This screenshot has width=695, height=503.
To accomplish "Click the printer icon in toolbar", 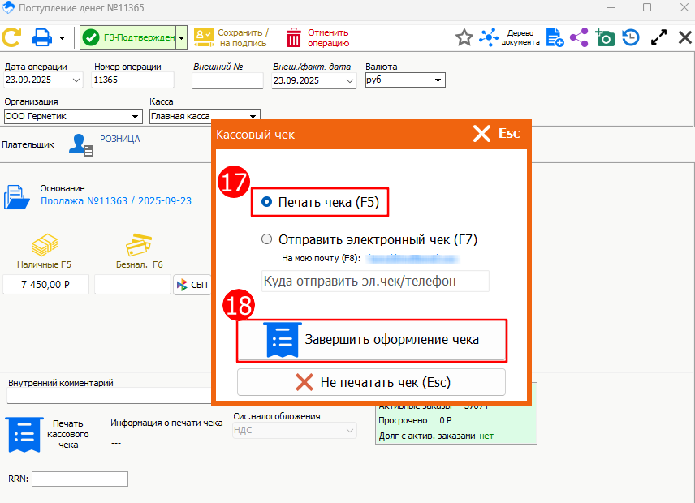I will coord(41,37).
